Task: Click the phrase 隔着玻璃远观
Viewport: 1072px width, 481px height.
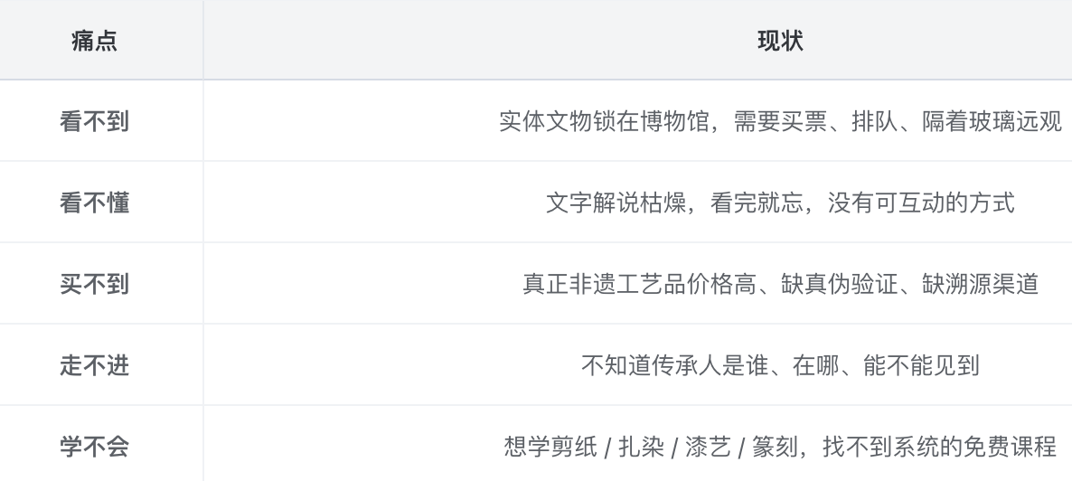Action: pyautogui.click(x=992, y=122)
